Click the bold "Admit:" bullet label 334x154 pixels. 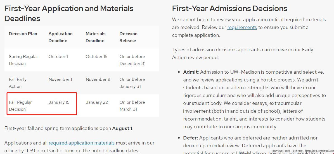pyautogui.click(x=191, y=72)
